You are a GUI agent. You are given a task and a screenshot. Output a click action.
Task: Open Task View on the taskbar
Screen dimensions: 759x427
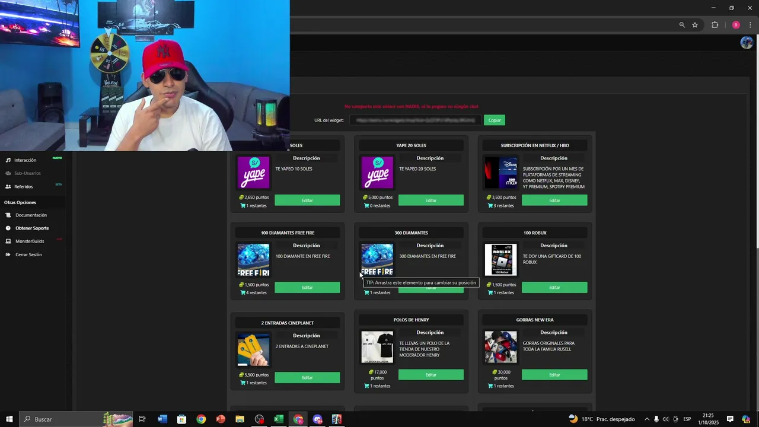point(142,419)
